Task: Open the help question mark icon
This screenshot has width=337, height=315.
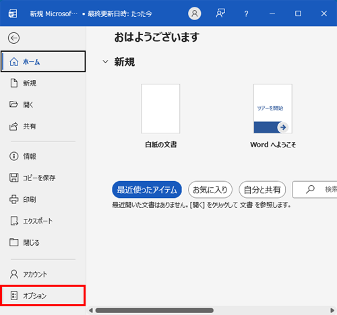Action: pos(246,13)
